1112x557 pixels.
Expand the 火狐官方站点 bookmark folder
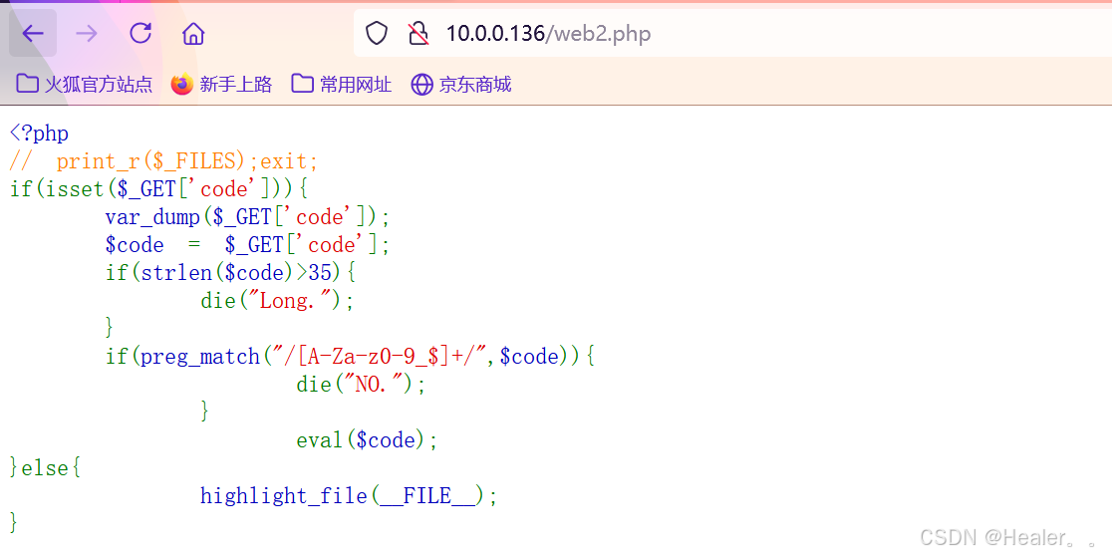pos(84,85)
